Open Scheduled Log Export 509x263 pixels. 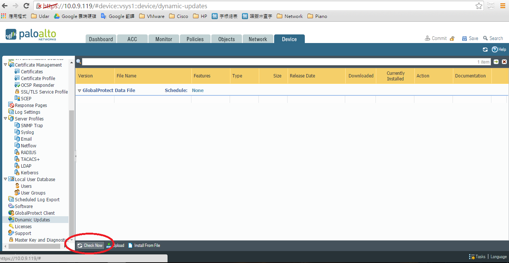tap(37, 199)
